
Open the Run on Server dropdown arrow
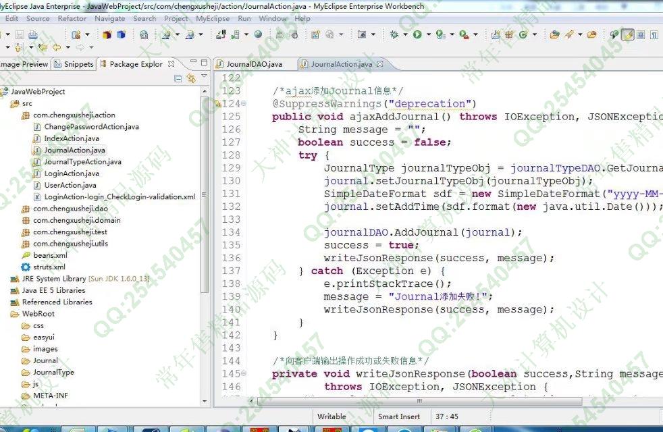tap(452, 34)
